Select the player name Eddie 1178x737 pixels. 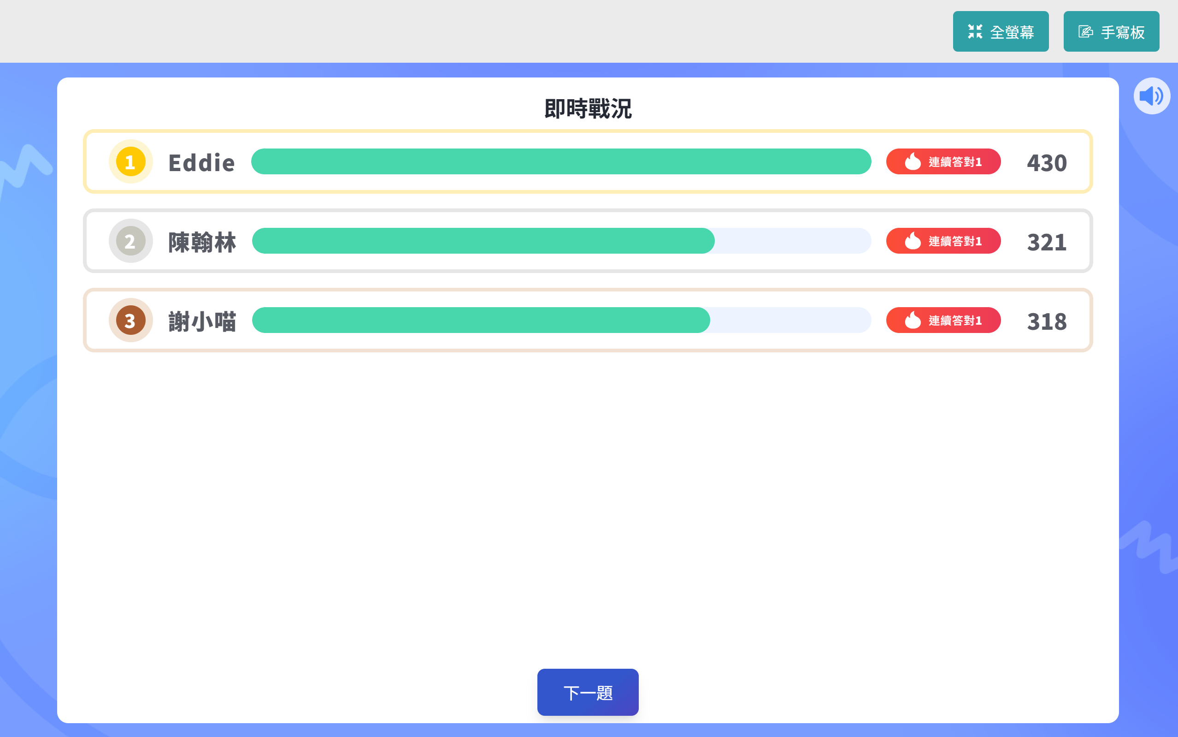pyautogui.click(x=201, y=163)
